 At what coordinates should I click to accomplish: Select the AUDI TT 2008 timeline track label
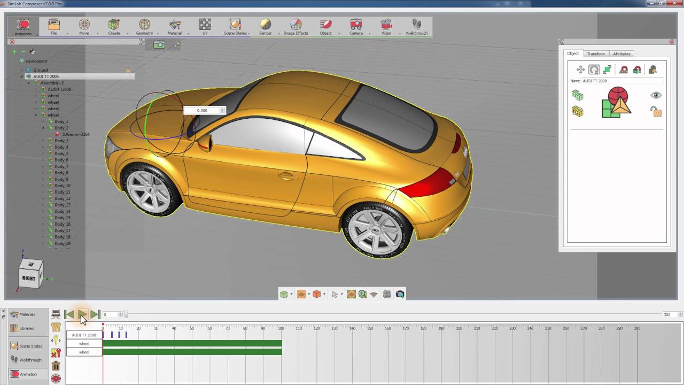coord(84,335)
